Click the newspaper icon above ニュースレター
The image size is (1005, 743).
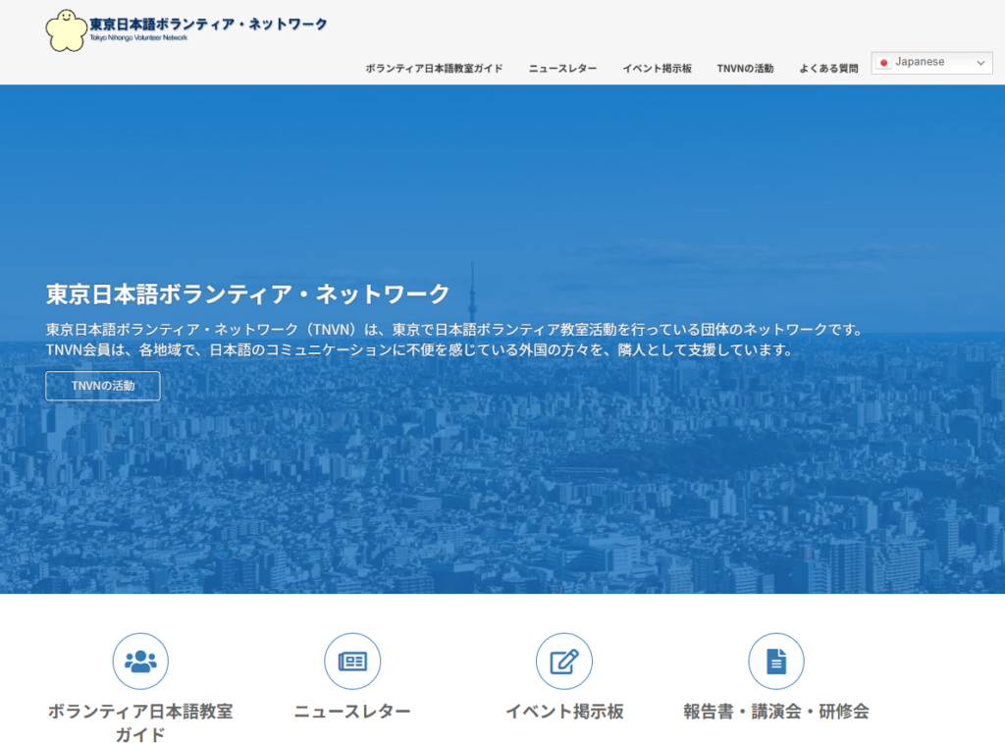(352, 661)
